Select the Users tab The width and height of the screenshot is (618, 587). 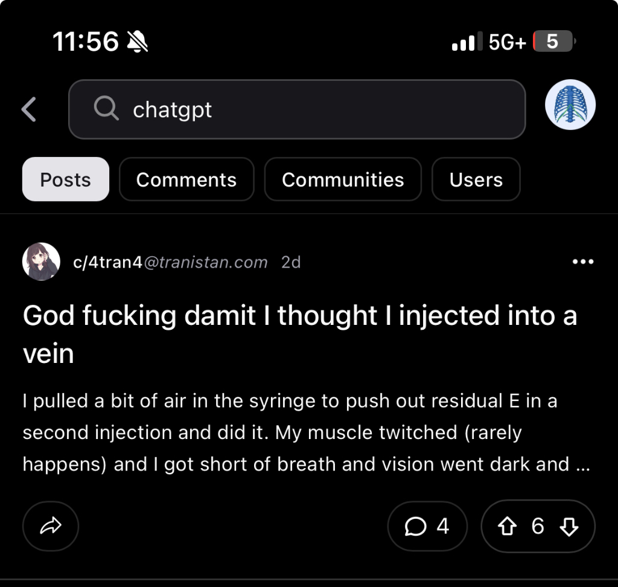tap(476, 179)
